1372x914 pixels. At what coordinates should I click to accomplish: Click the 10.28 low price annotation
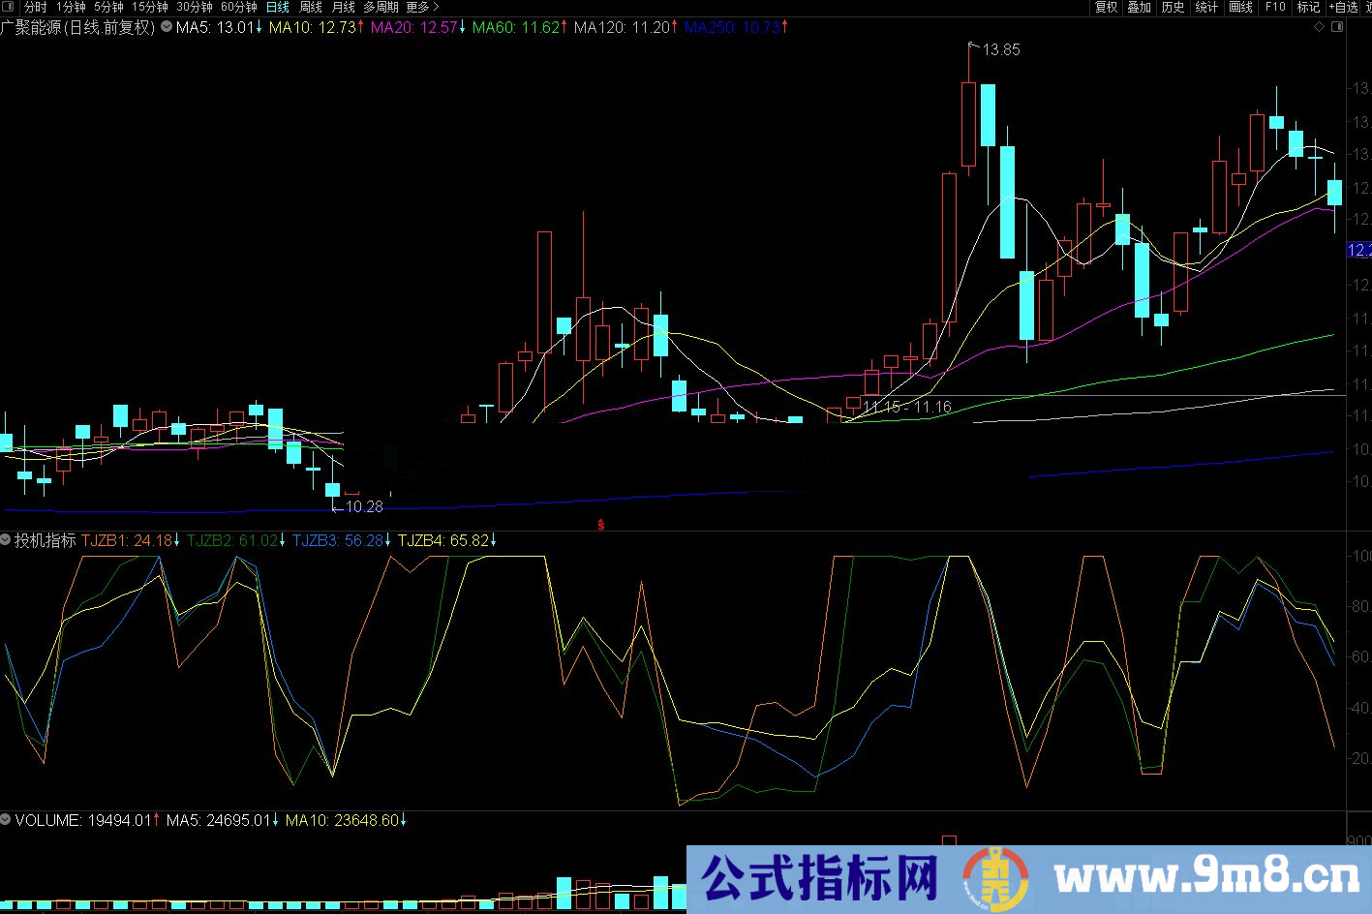point(364,506)
